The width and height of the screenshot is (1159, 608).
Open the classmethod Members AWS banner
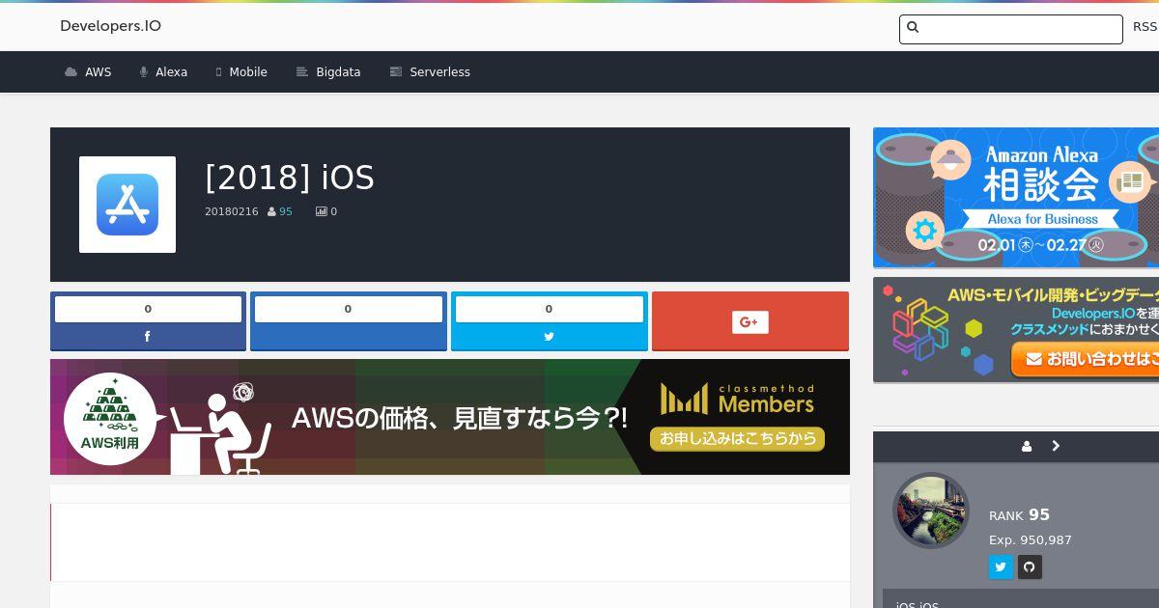tap(450, 417)
